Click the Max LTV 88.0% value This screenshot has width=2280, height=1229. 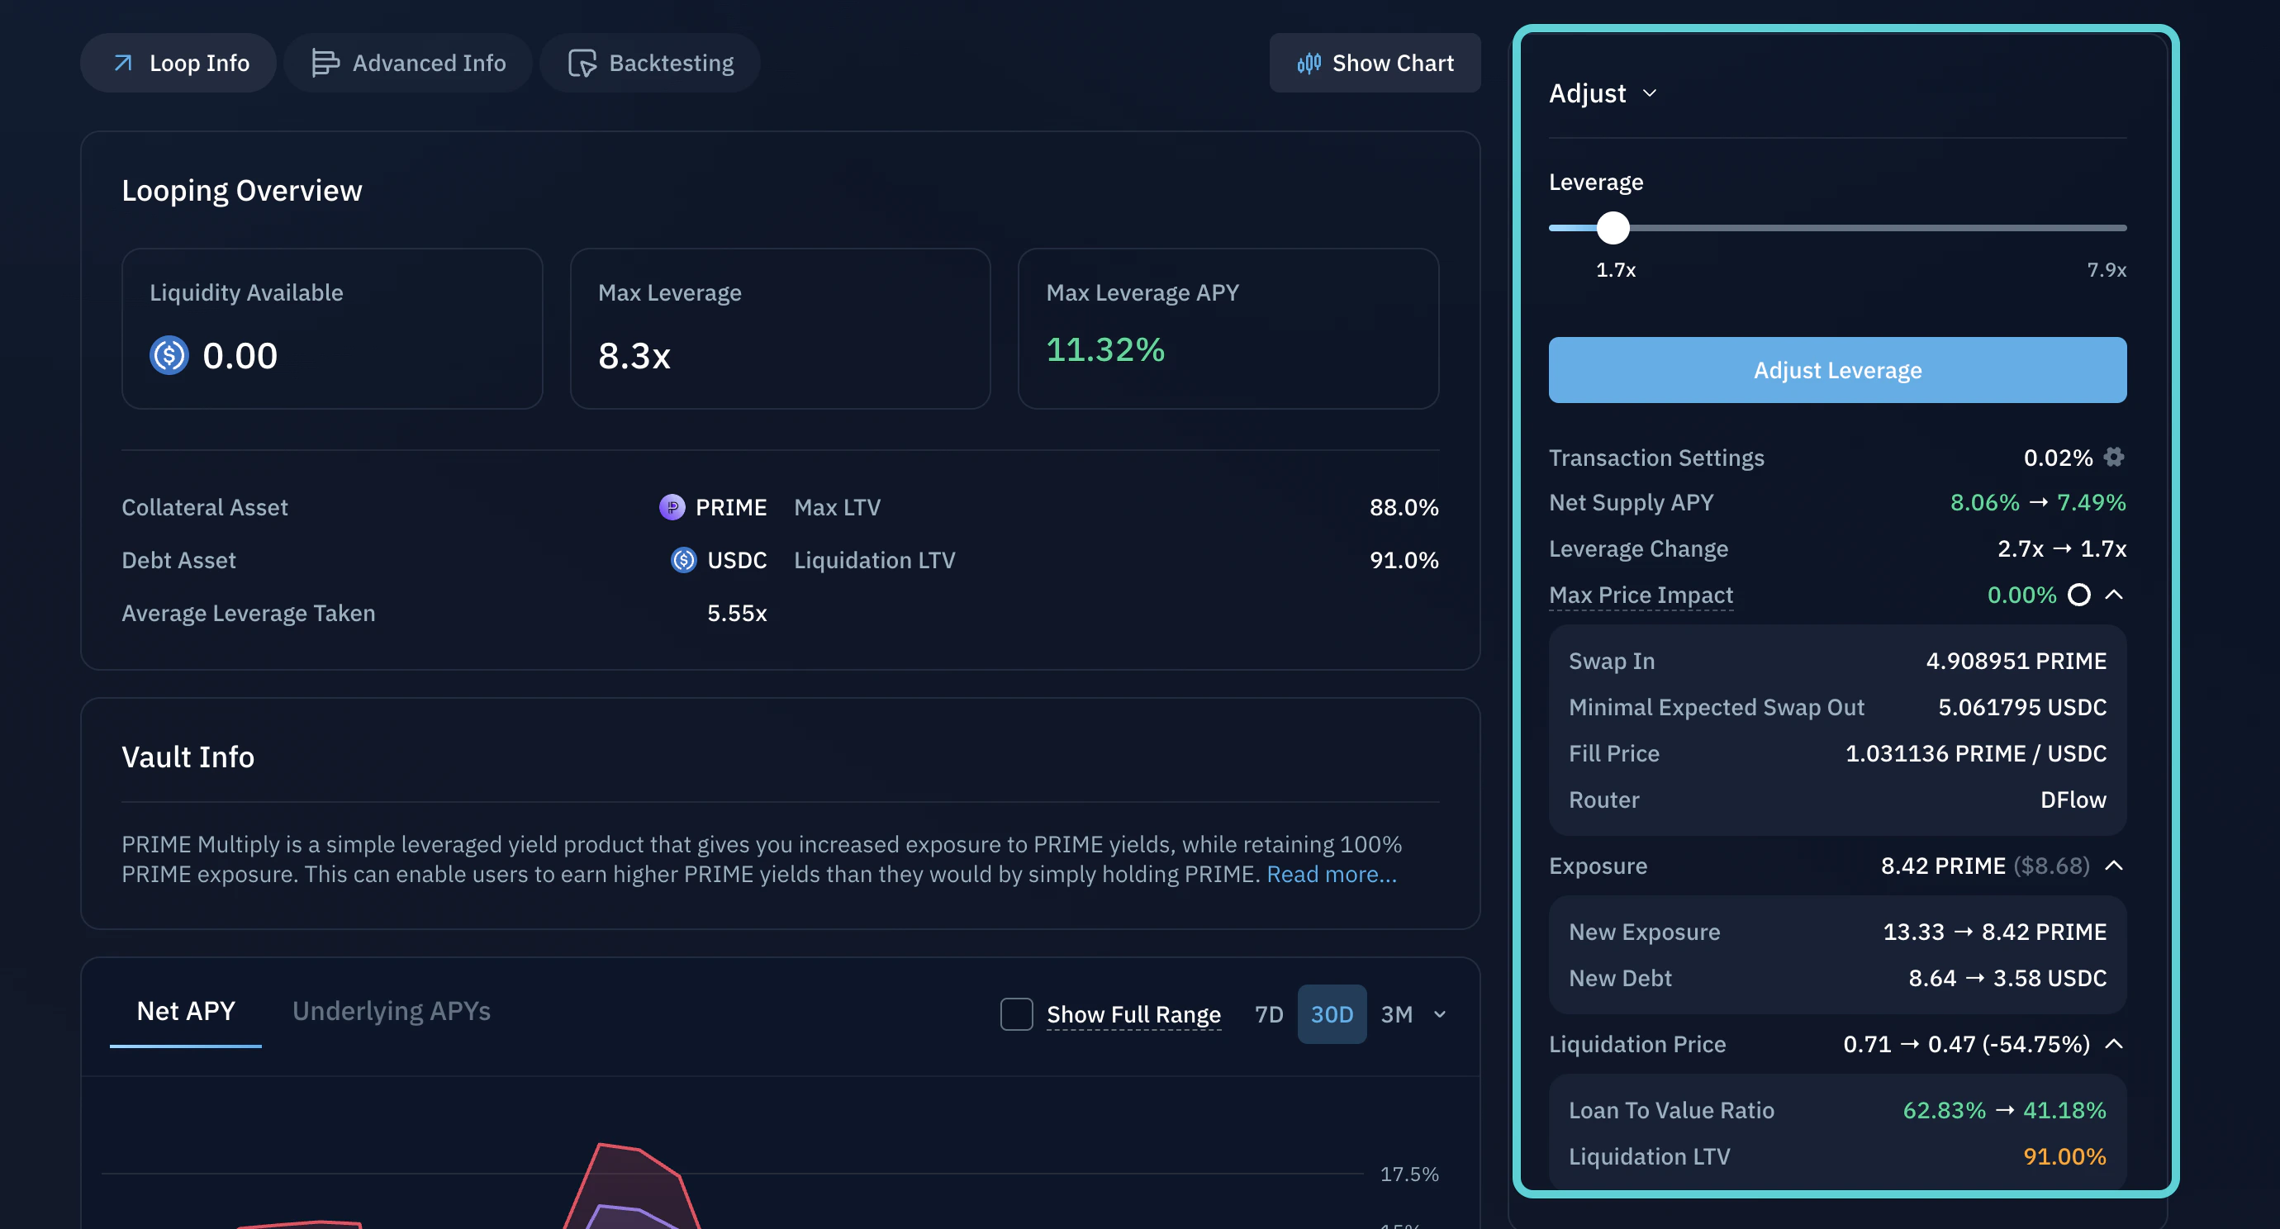tap(1404, 507)
